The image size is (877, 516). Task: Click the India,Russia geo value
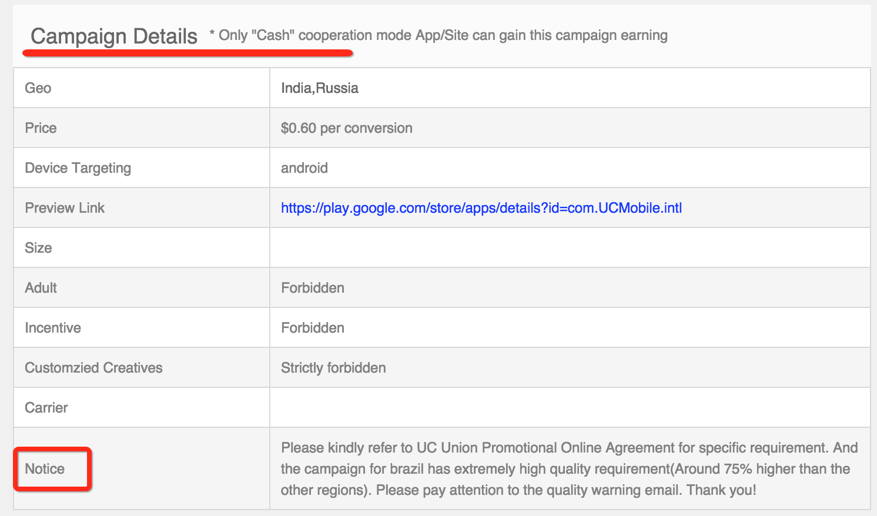point(319,88)
